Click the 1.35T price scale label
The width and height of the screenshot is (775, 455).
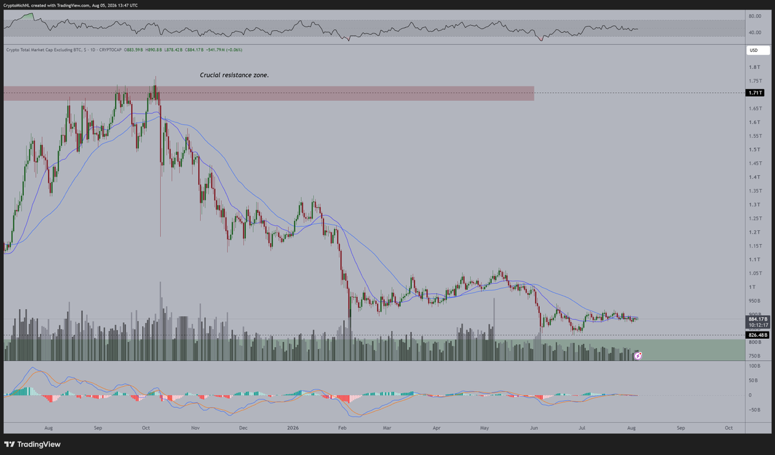coord(754,191)
